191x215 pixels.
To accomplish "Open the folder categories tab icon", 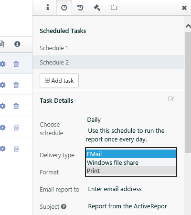I will click(x=114, y=8).
